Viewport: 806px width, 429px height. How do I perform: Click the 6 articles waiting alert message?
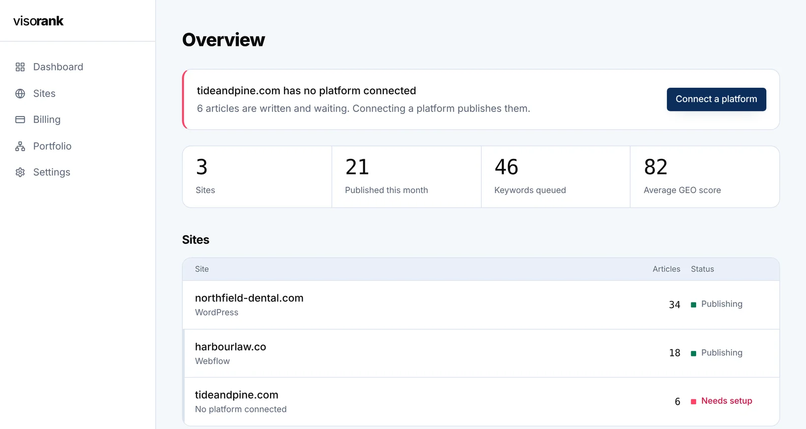[x=363, y=108]
